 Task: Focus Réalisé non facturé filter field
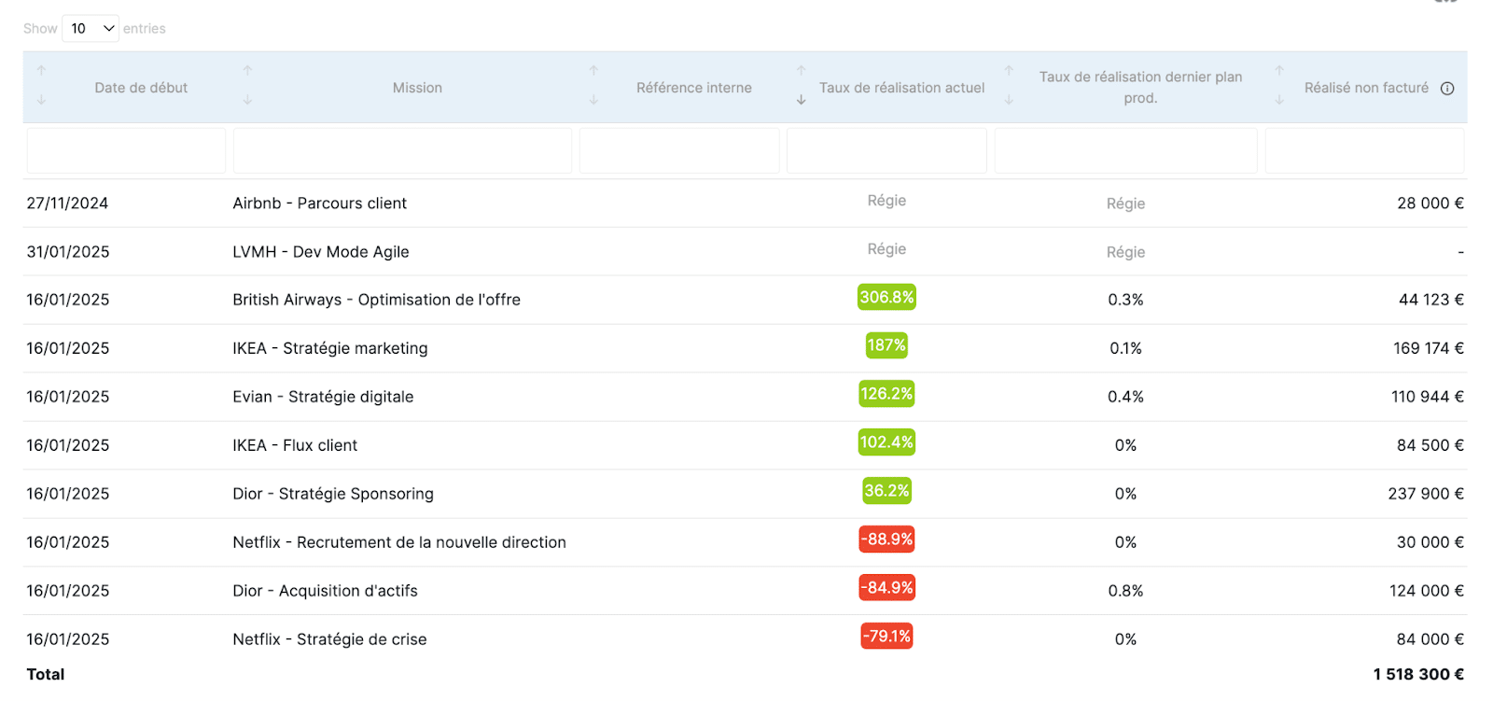[x=1364, y=151]
